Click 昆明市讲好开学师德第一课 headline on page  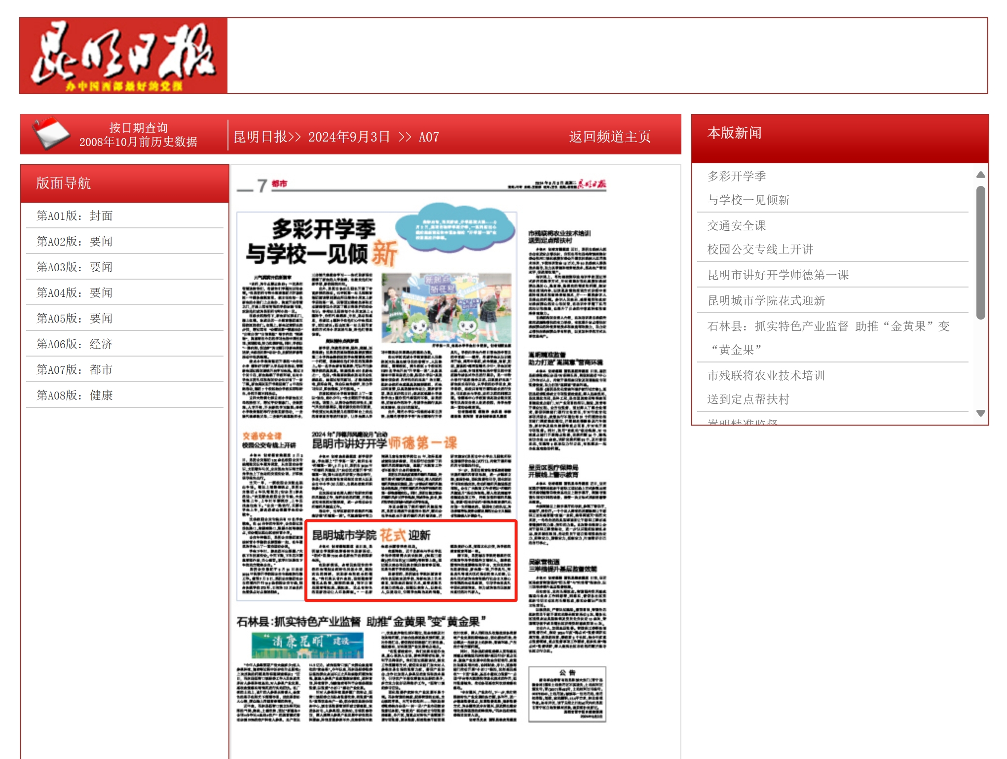(384, 439)
